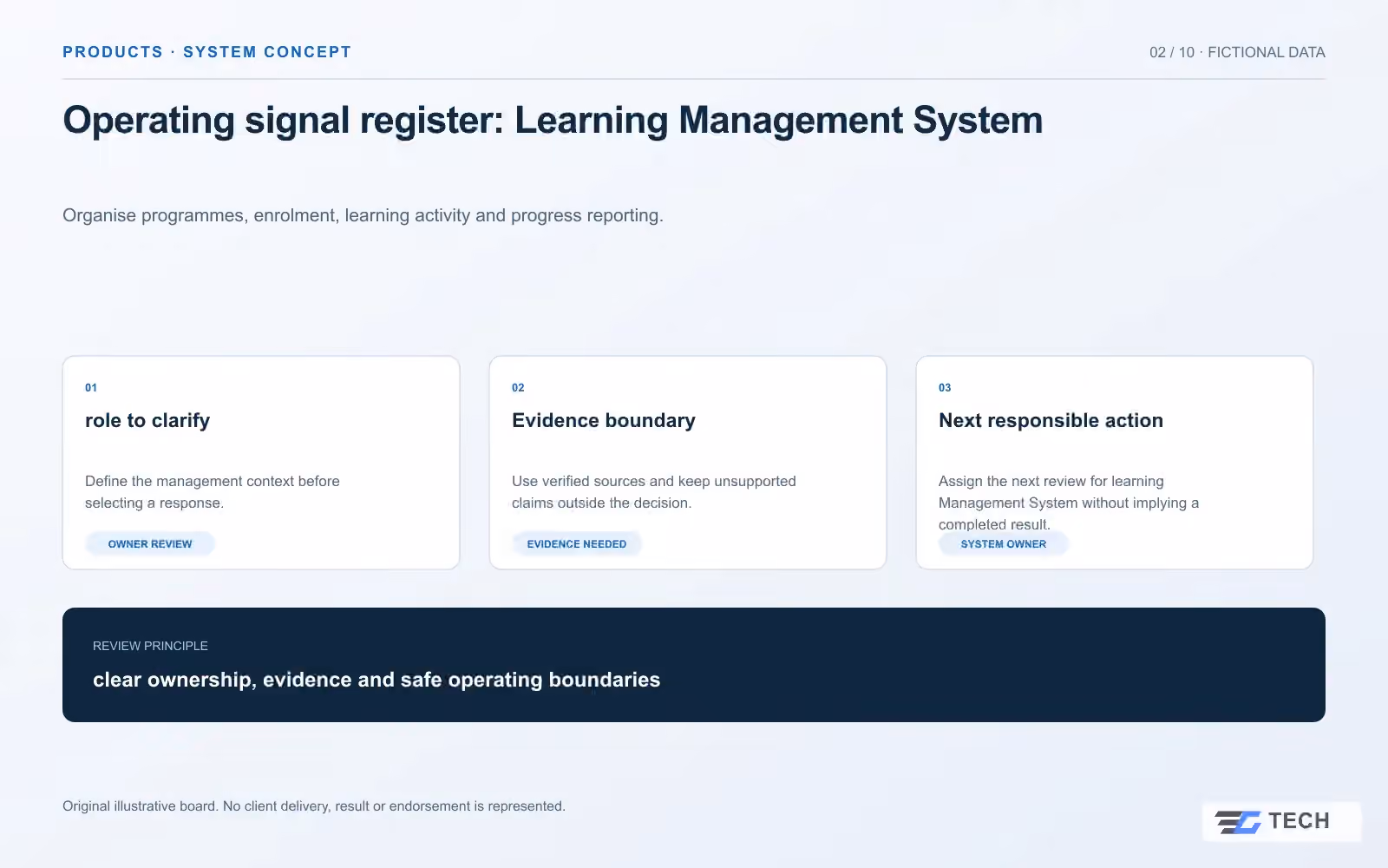
Task: Click the card number 03 label
Action: 945,388
